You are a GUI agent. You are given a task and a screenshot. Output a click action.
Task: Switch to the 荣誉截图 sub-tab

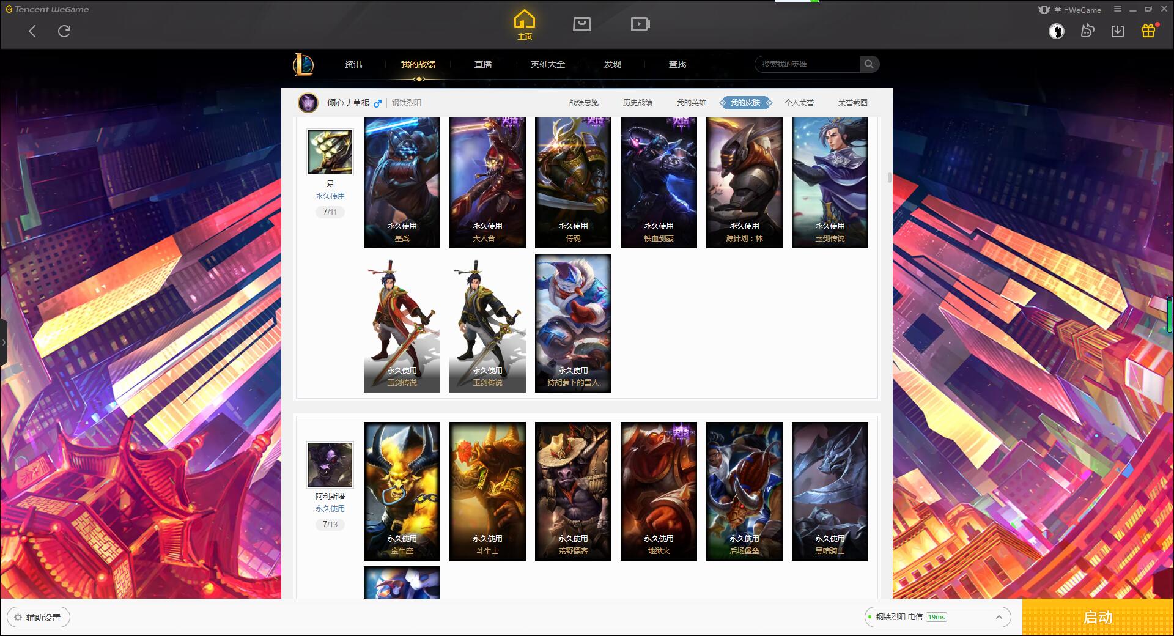click(853, 103)
